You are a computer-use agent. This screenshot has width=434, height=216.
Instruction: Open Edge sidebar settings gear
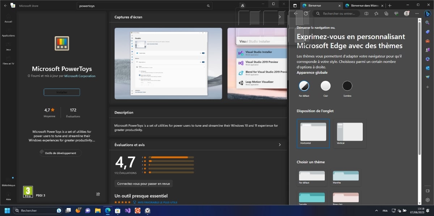coord(427,200)
